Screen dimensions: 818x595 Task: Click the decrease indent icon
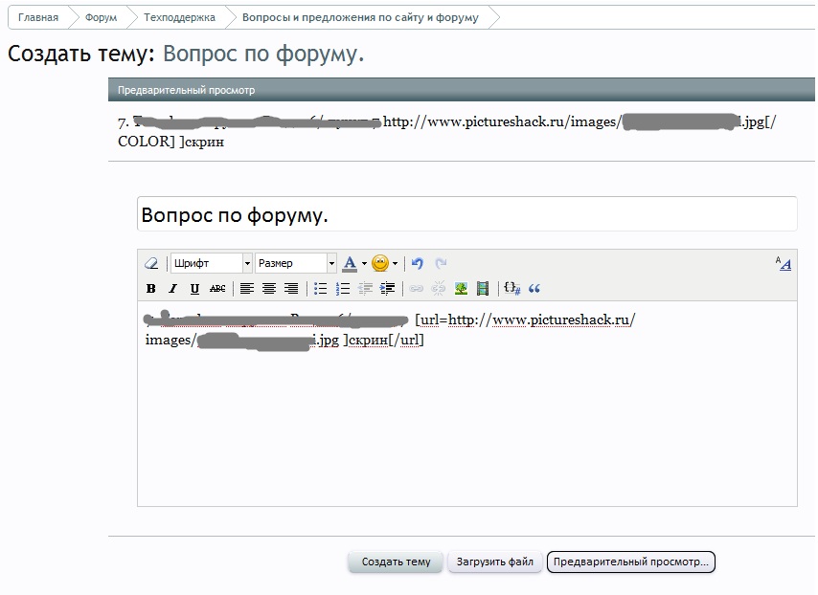coord(365,288)
